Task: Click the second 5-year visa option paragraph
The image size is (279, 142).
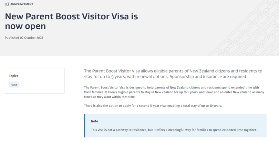Action: tap(152, 106)
